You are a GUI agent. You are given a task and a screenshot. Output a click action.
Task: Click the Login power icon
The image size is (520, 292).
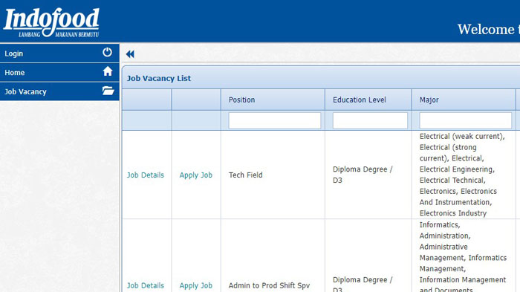tap(107, 53)
